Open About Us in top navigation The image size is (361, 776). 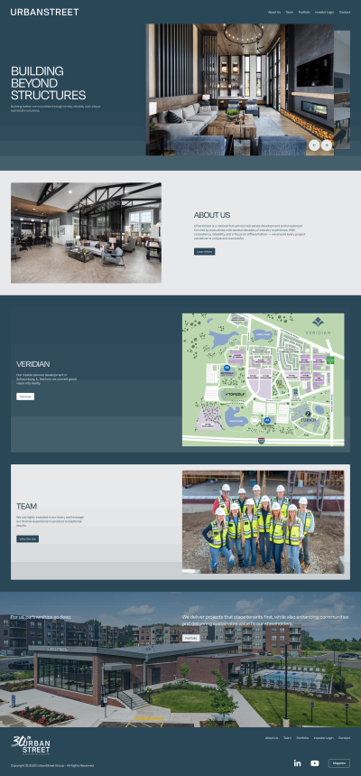(274, 12)
